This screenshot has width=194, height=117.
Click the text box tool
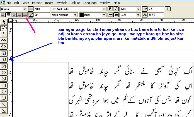pyautogui.click(x=4, y=53)
